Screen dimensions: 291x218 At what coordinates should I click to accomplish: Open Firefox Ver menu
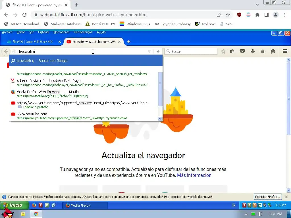[x=31, y=32]
